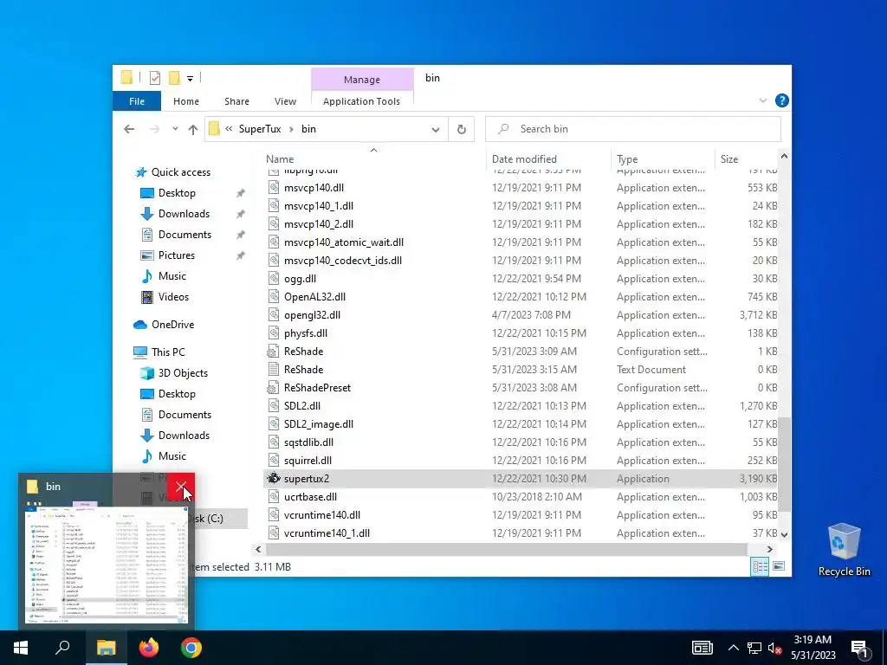Open the 3D Objects folder icon
Image resolution: width=887 pixels, height=665 pixels.
[147, 373]
